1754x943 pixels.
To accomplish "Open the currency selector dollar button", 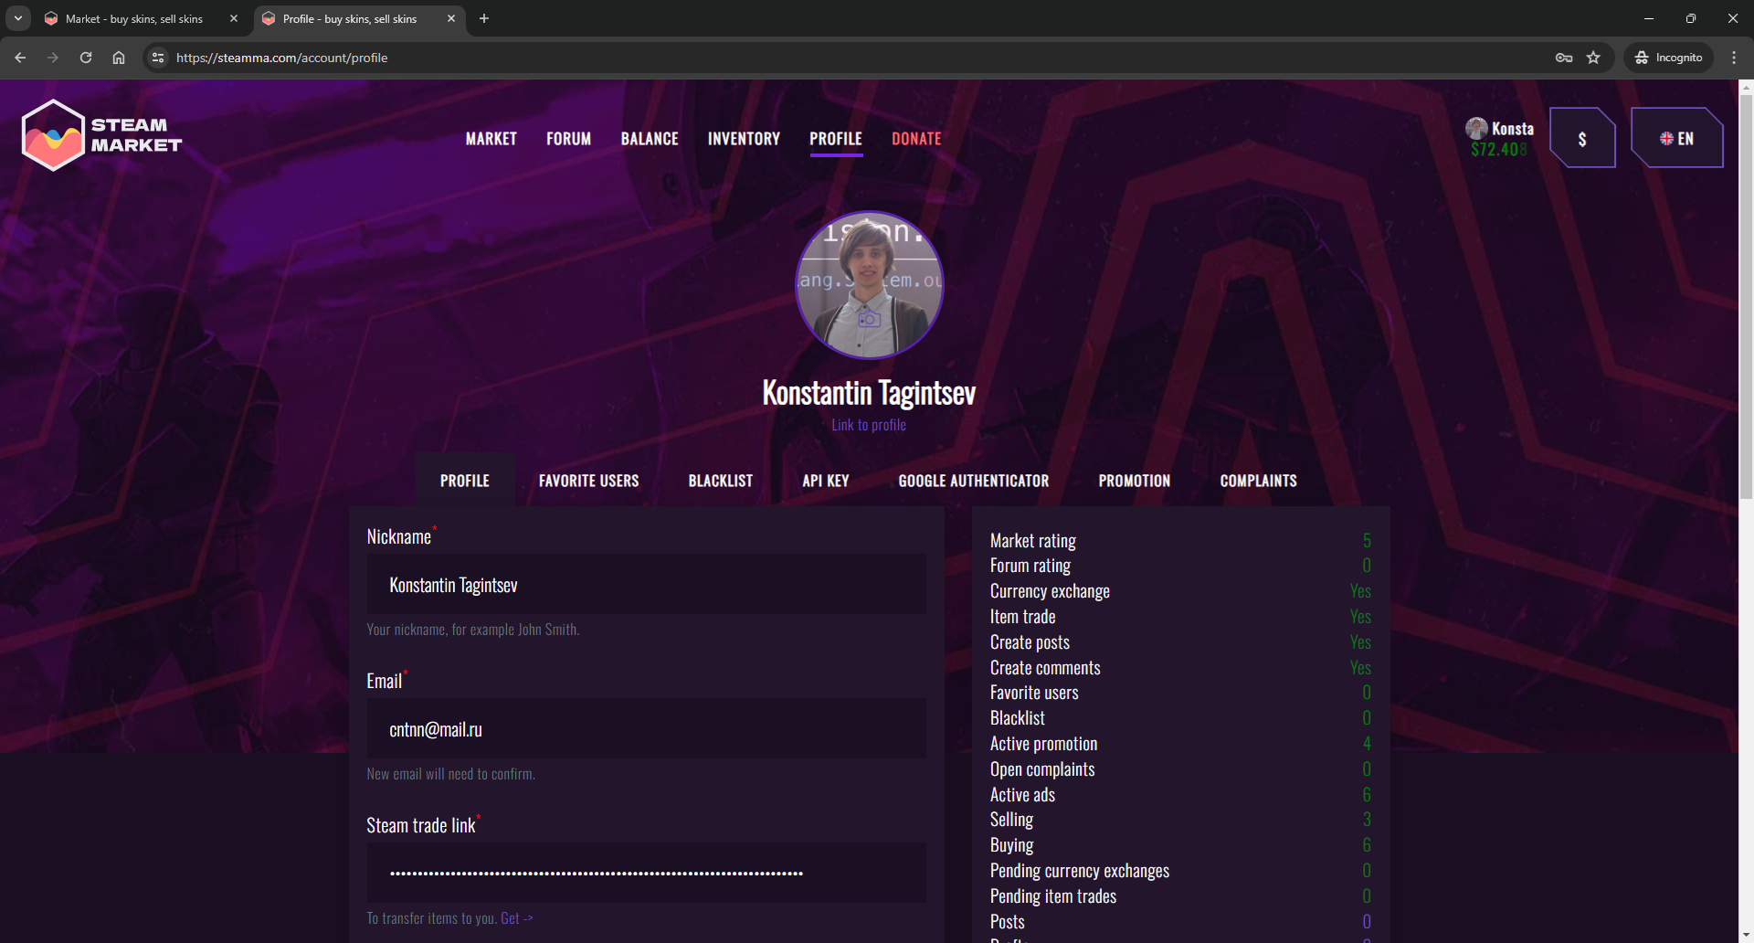I will coord(1582,139).
